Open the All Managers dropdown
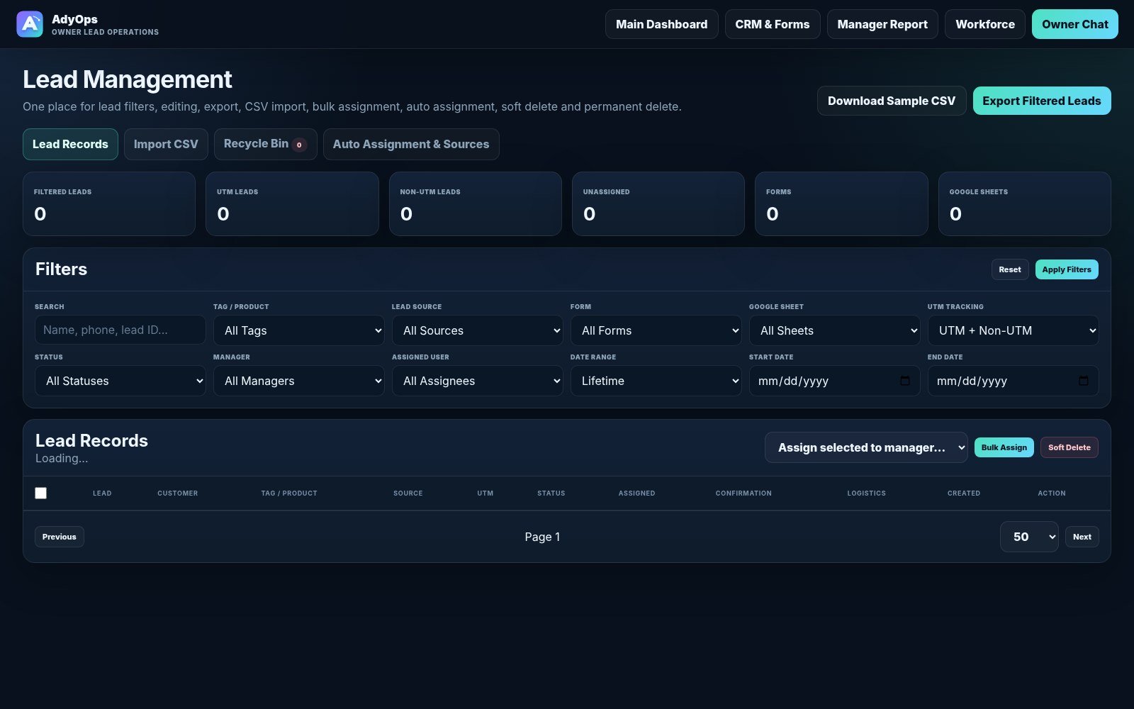Image resolution: width=1134 pixels, height=709 pixels. [299, 381]
